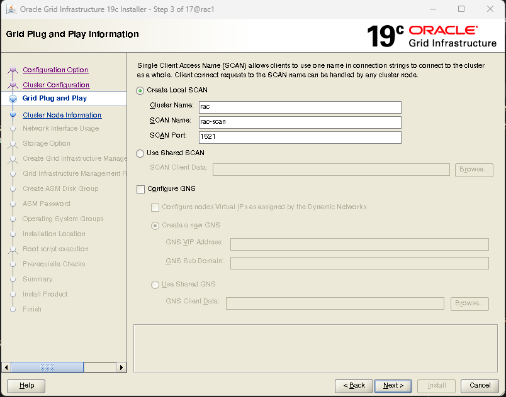Click the GNS Sub Domain field
Screen dimensions: 506x397
pos(359,263)
